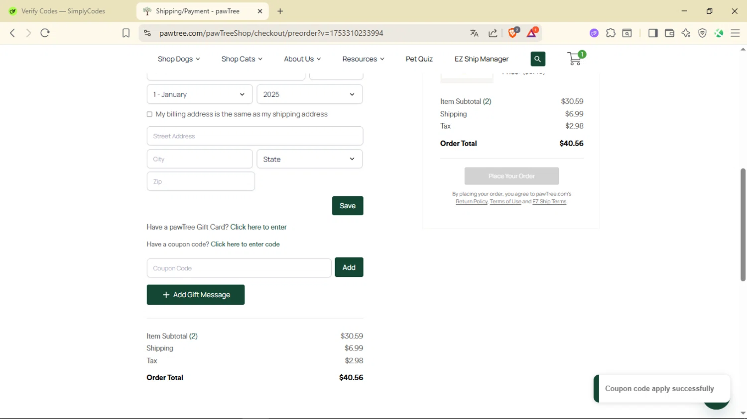Reload the pawTree checkout page
Image resolution: width=747 pixels, height=419 pixels.
click(45, 33)
